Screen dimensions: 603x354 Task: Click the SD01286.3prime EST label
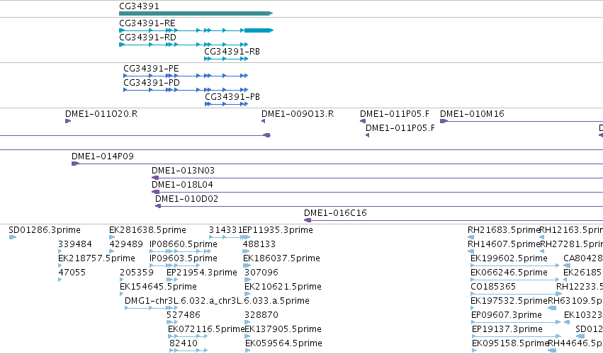(x=45, y=230)
